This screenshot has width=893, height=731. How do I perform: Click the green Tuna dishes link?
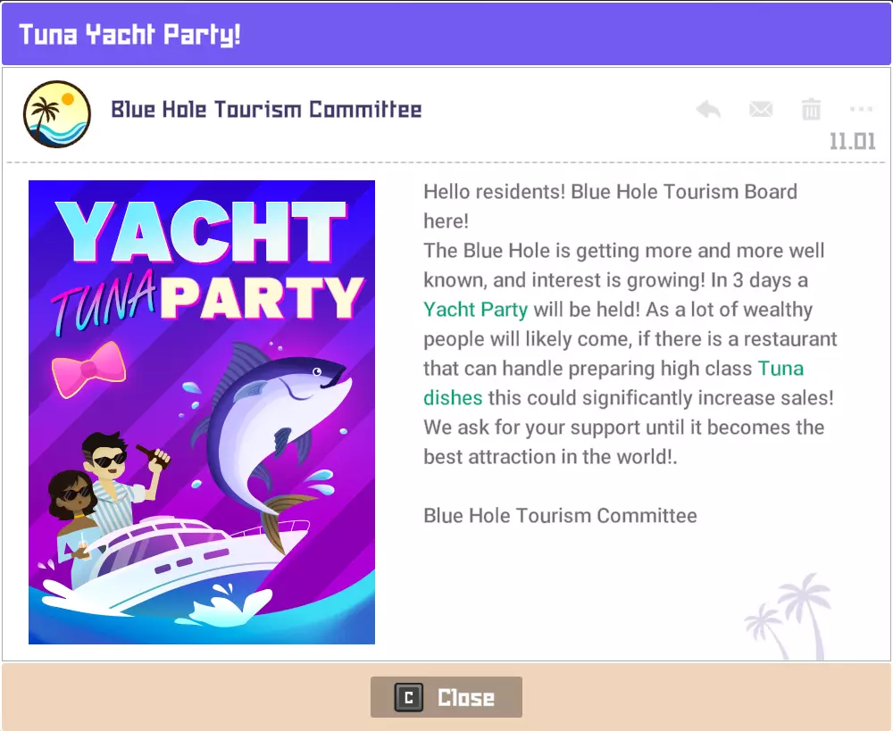coord(453,397)
